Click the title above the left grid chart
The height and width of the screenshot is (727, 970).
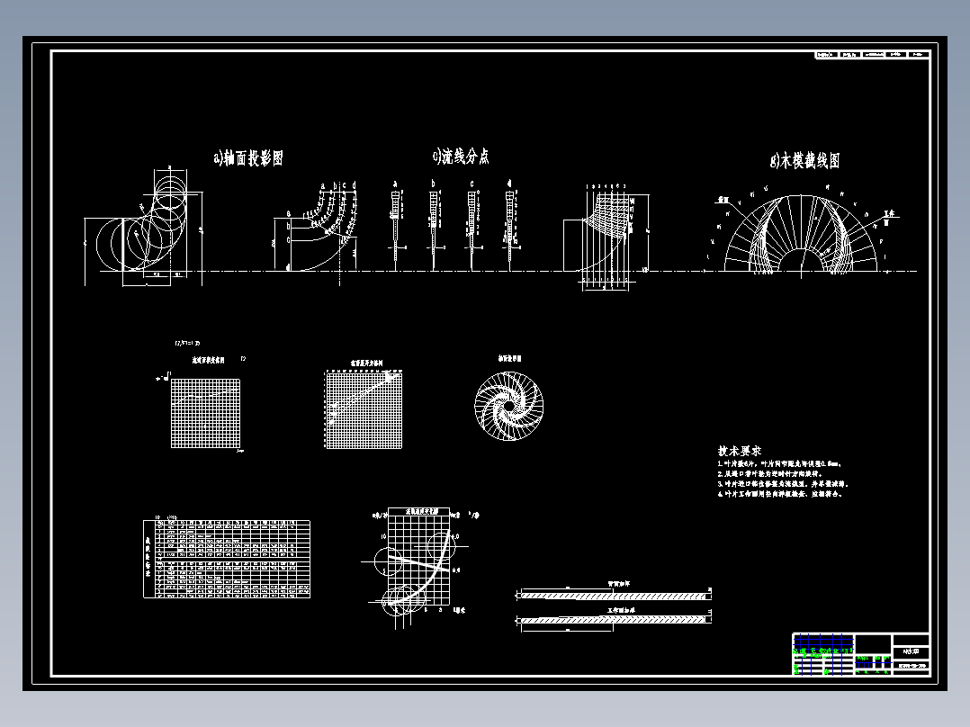point(209,360)
